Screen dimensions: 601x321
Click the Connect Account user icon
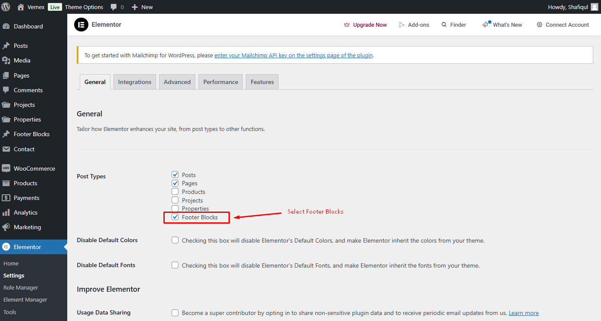pyautogui.click(x=539, y=25)
